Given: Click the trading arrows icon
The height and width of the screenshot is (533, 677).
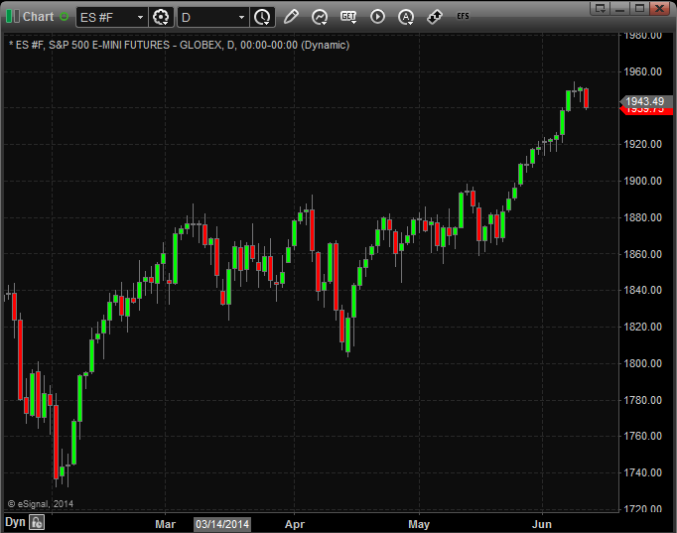Looking at the screenshot, I should click(x=435, y=17).
